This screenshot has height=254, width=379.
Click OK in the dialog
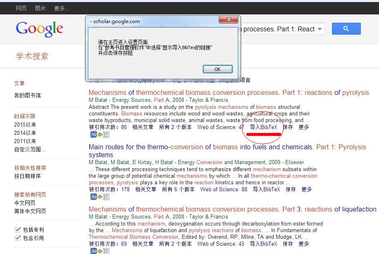coord(218,69)
